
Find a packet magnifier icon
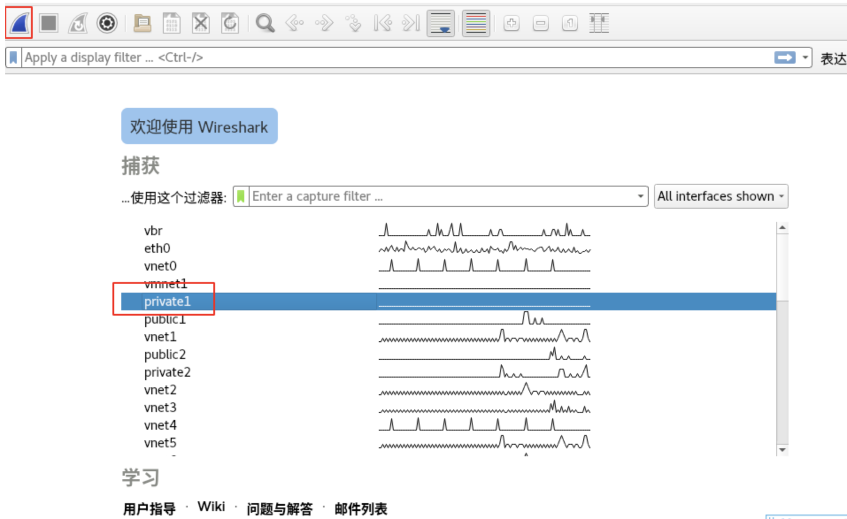click(x=265, y=23)
